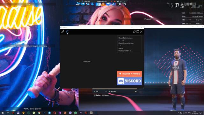This screenshot has width=204, height=115.
Task: Show hidden system tray icons
Action: coord(178,113)
